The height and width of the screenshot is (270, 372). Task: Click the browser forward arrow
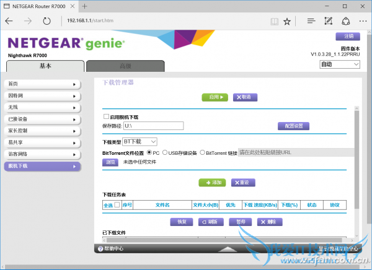[x=28, y=21]
